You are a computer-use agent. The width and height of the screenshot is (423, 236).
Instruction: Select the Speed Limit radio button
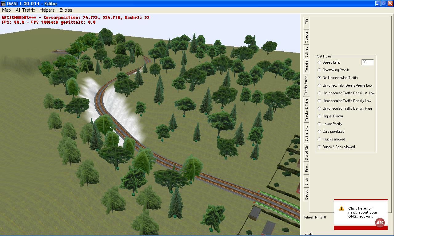(x=319, y=62)
